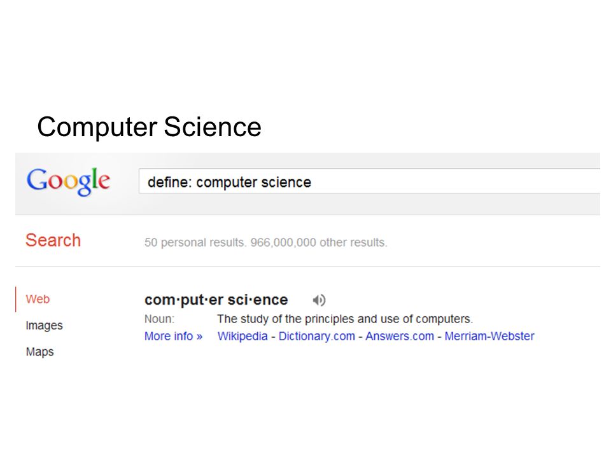Click the com·put·er sci·ence headword

click(x=216, y=300)
